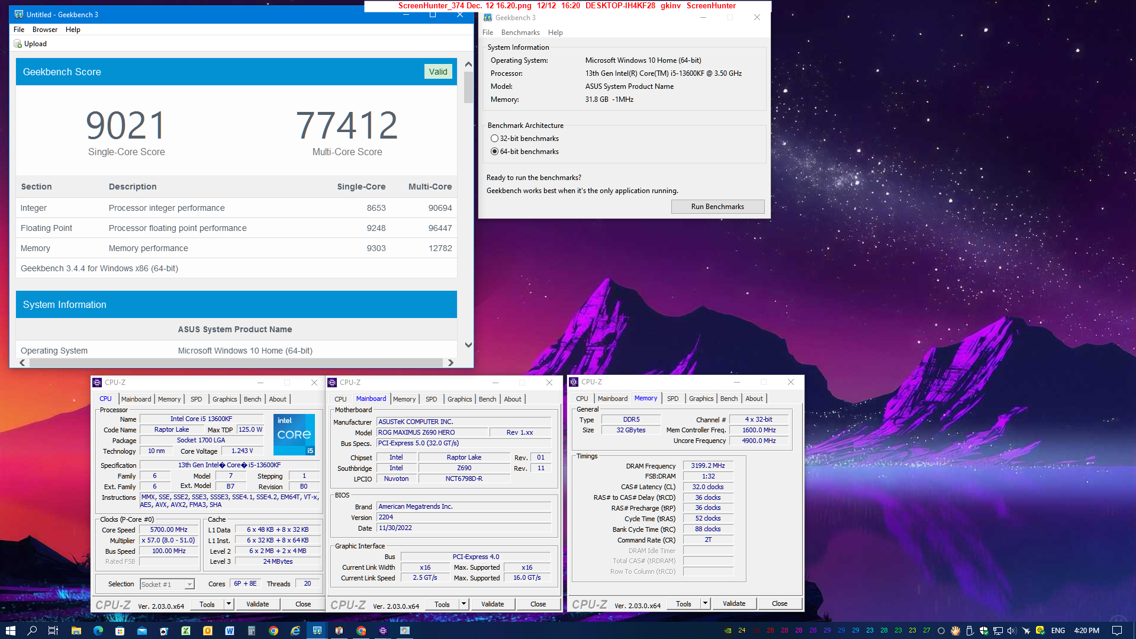Screen dimensions: 1136x639
Task: Click the NVIDIA tray icon
Action: point(728,631)
